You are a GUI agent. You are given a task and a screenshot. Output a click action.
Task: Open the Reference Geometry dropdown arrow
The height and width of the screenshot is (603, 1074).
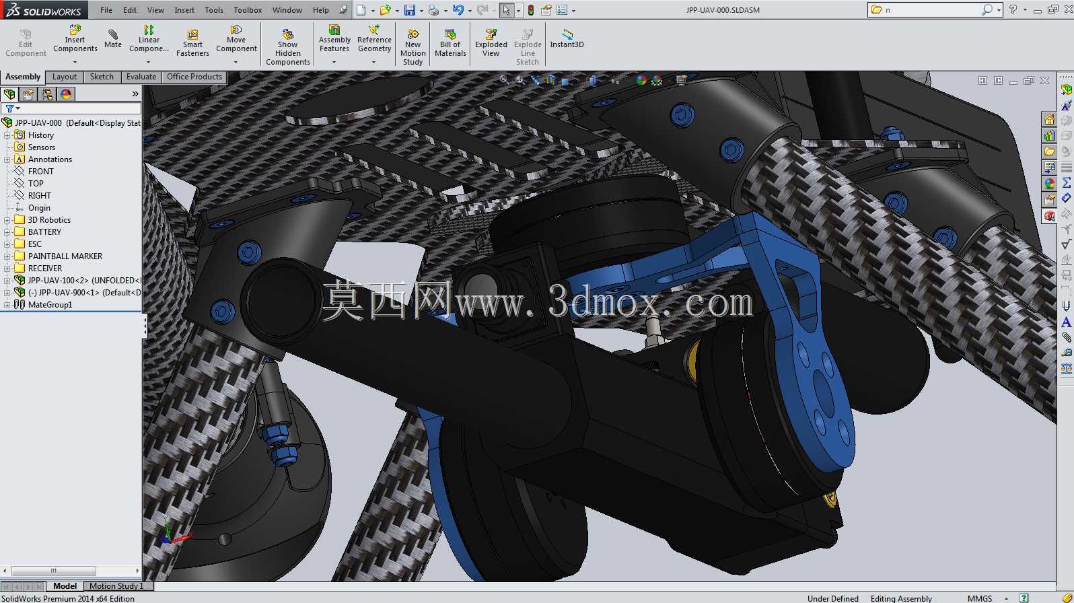374,62
